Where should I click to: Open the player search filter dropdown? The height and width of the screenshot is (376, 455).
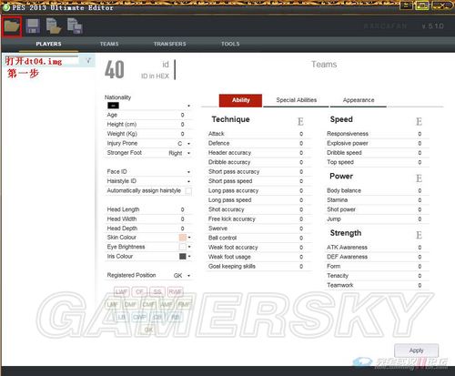tap(88, 61)
